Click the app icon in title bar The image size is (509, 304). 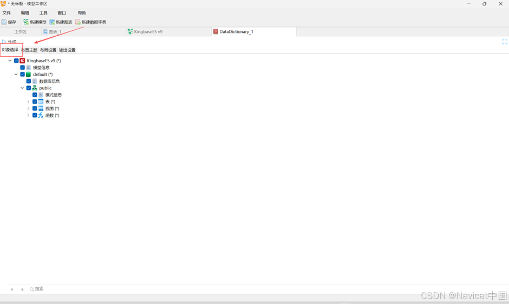click(3, 4)
